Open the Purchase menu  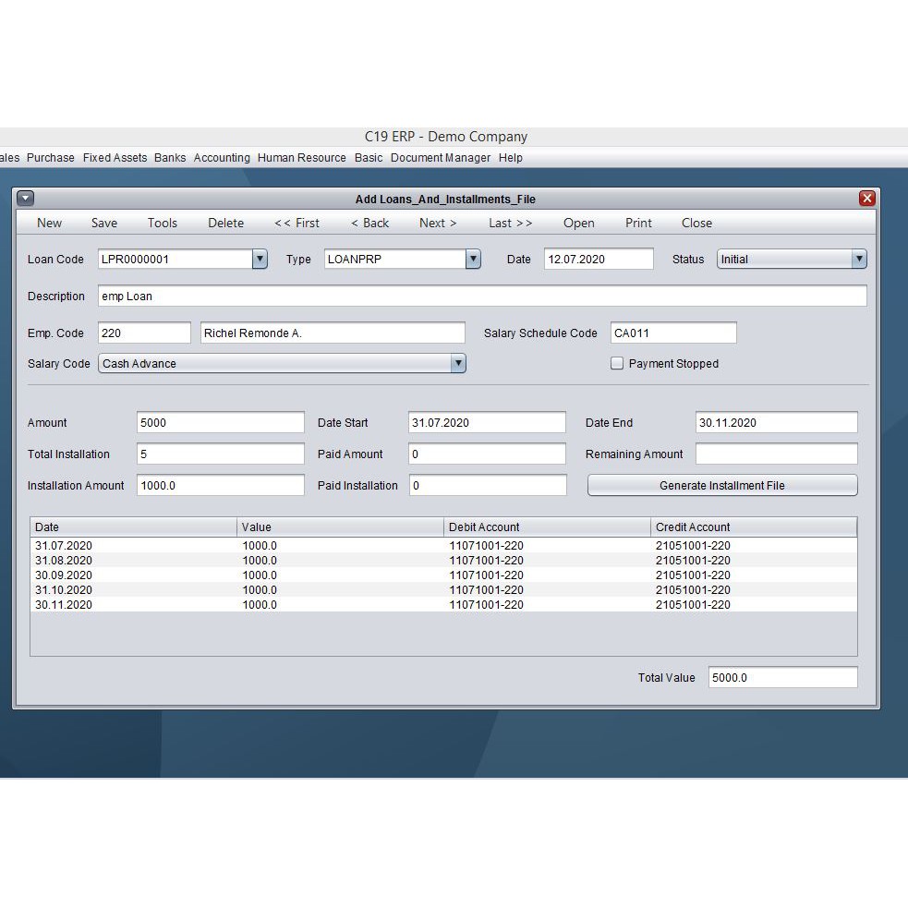[x=51, y=158]
